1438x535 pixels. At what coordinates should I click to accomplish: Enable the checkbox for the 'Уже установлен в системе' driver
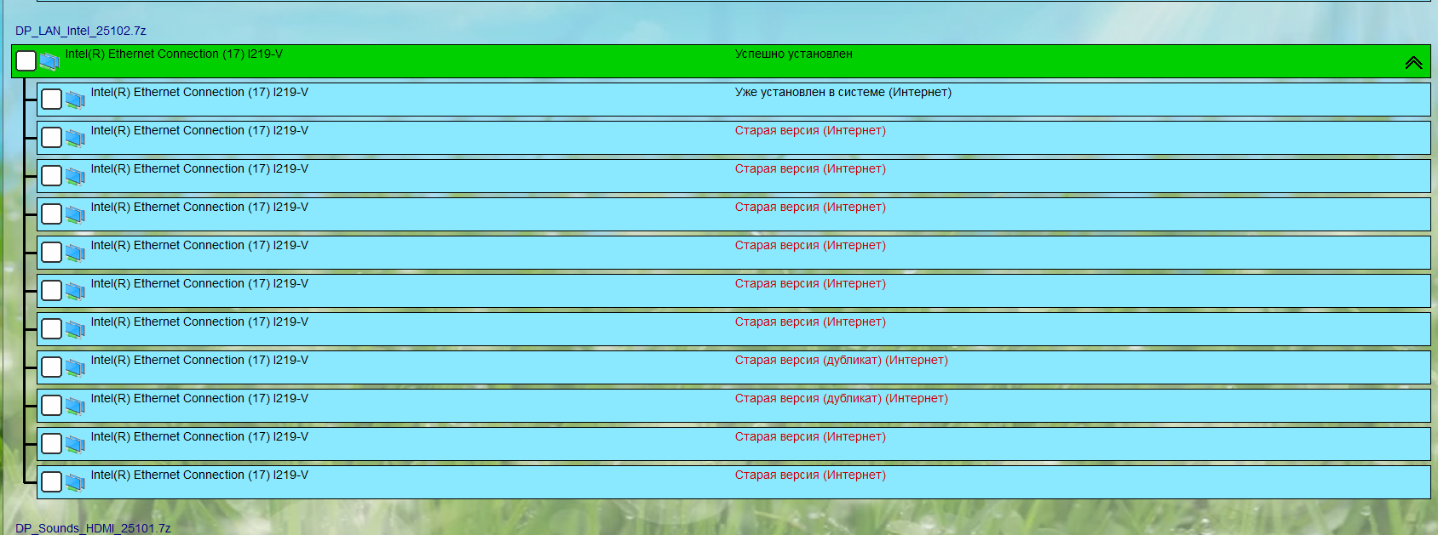52,100
